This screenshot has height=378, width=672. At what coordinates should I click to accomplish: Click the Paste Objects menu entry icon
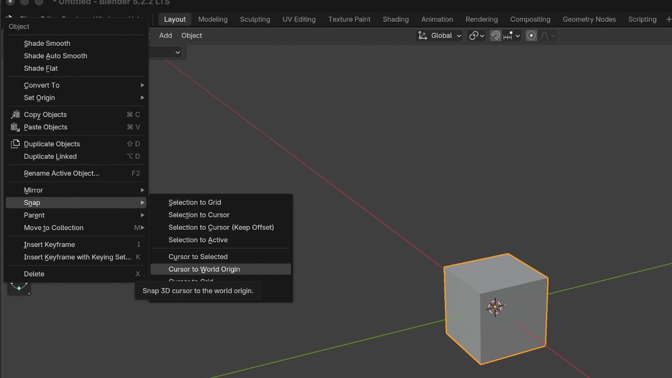point(15,127)
